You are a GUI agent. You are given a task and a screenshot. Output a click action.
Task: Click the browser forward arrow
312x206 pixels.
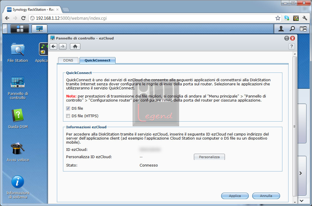[x=15, y=18]
